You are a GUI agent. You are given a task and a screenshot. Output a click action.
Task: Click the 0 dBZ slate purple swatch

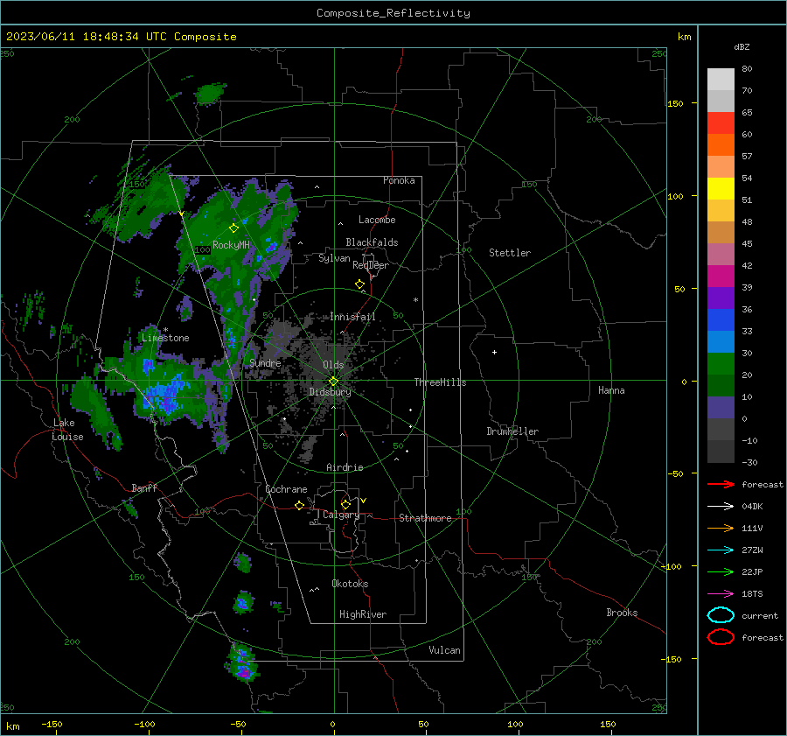721,407
